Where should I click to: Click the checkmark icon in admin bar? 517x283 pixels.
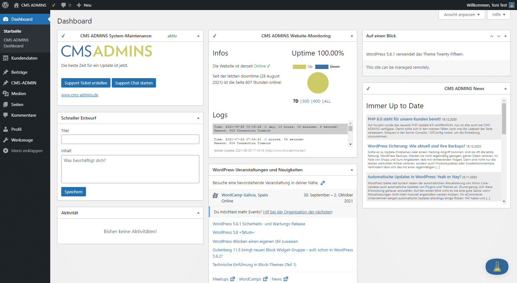tap(54, 5)
